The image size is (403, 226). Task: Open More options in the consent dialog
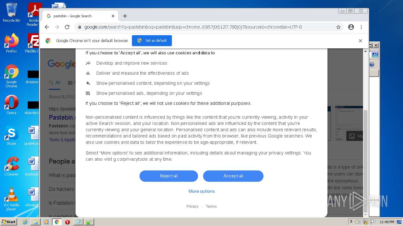[201, 191]
